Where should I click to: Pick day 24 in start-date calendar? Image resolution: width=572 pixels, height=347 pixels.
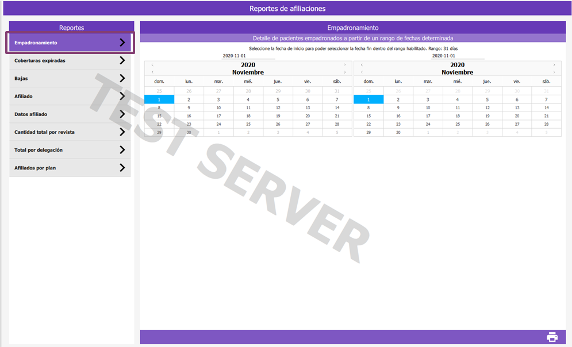[x=218, y=124]
